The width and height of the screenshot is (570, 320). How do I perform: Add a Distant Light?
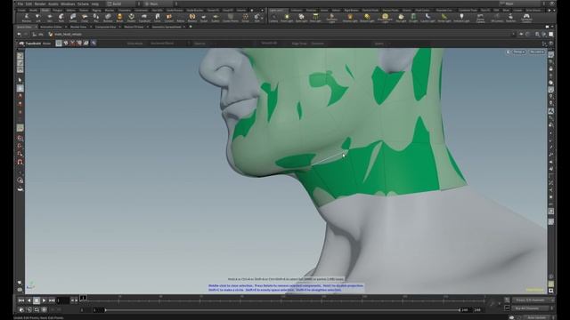(367, 18)
